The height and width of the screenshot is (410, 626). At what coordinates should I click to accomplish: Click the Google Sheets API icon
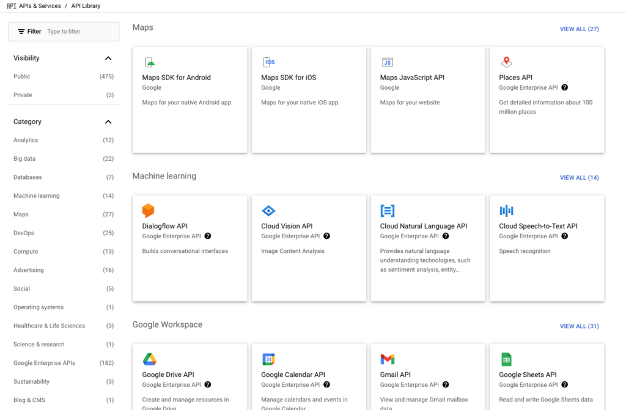[506, 359]
